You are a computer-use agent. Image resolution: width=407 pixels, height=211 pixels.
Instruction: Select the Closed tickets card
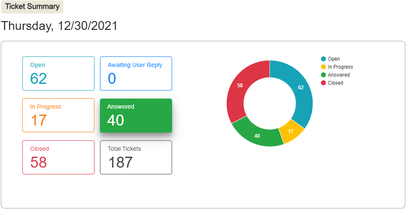coord(58,157)
